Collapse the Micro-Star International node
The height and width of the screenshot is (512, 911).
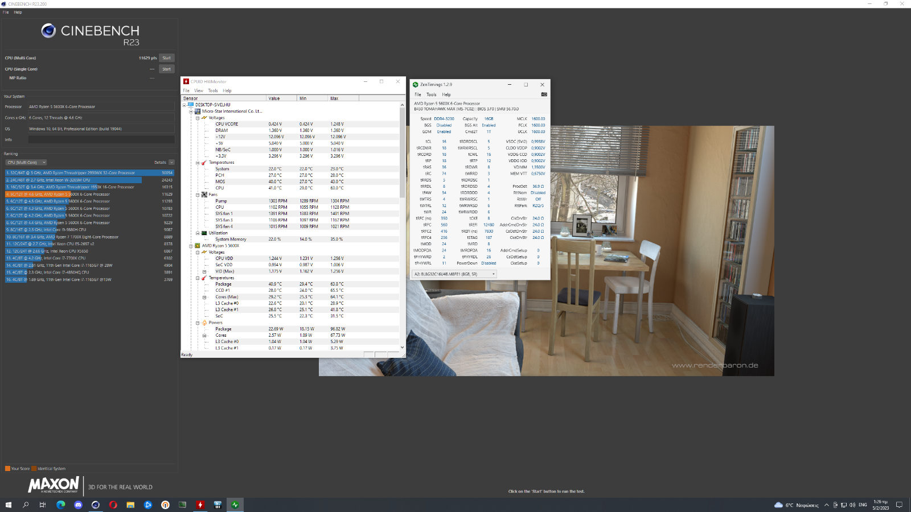click(x=191, y=112)
